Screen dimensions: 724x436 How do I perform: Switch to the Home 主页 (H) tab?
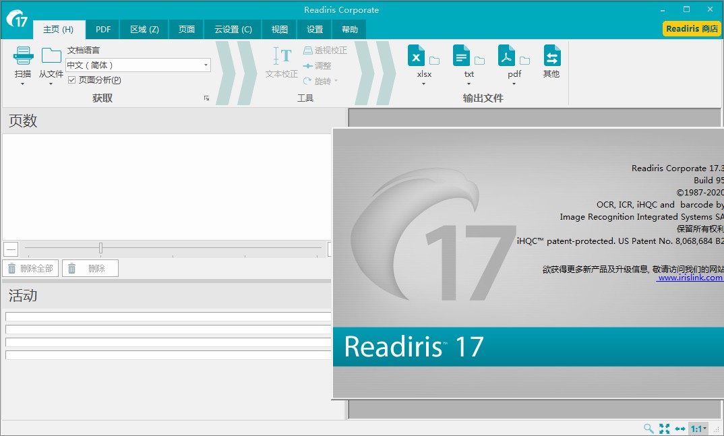59,30
